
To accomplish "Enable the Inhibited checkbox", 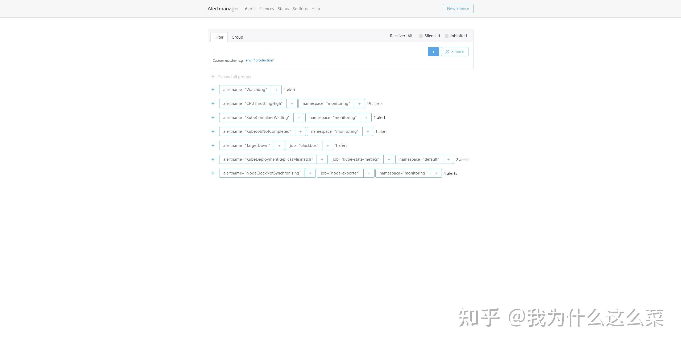I will click(x=446, y=36).
